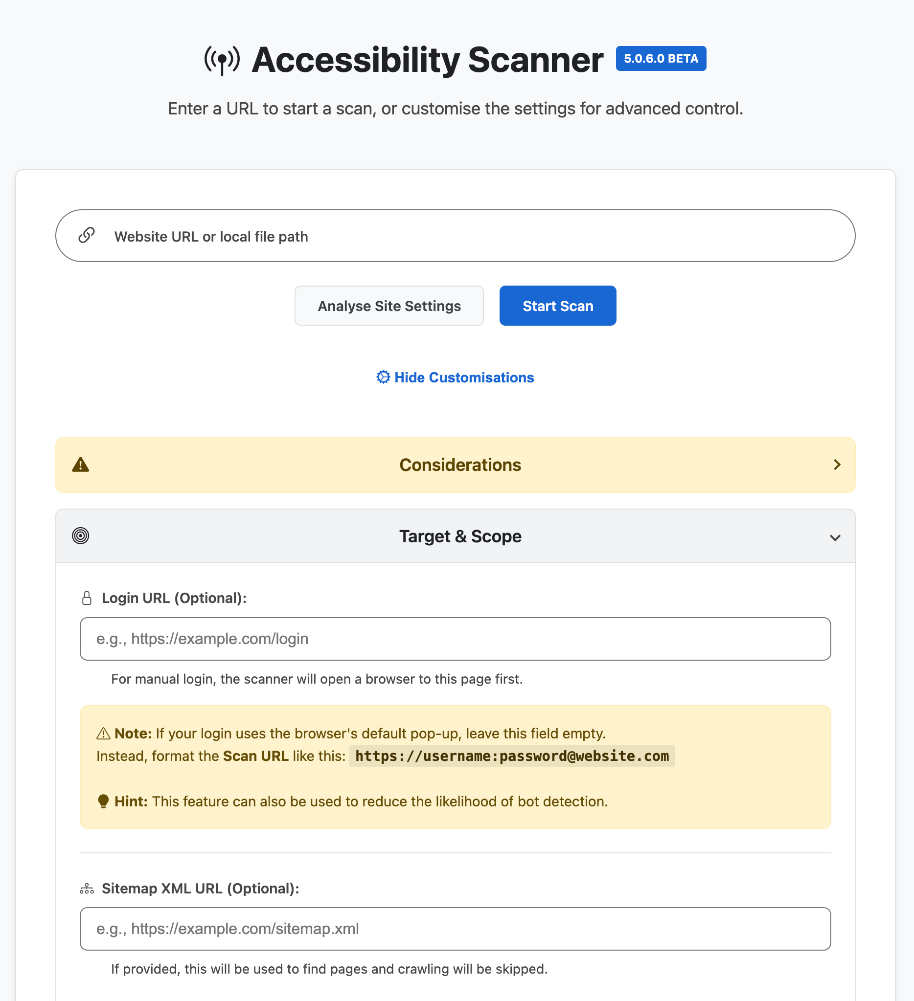Click the broadcast antenna logo icon

point(222,60)
